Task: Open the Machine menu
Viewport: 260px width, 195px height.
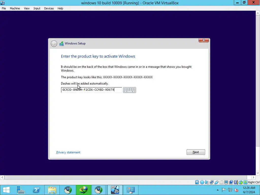Action: coord(15,8)
